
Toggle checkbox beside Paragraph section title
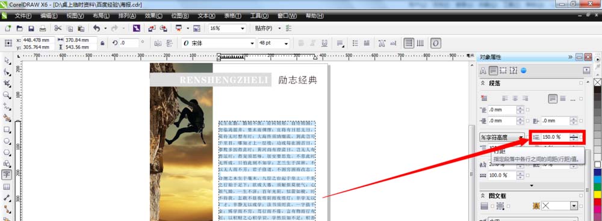click(x=581, y=83)
